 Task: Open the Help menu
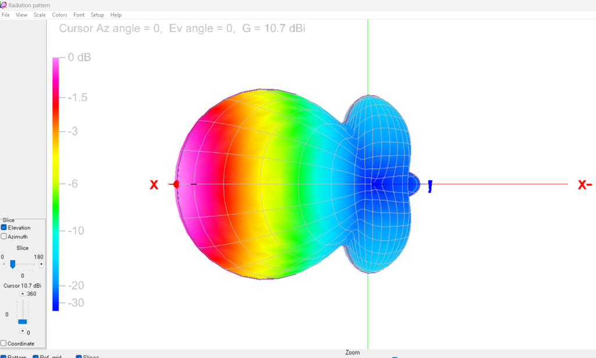116,15
